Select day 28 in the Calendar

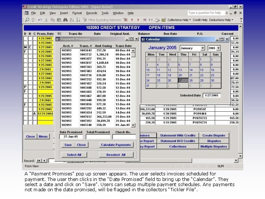click(194, 80)
